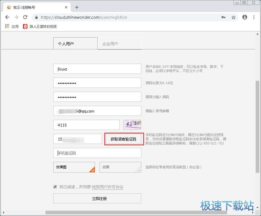
Task: Maximize the browser window
Action: point(244,2)
